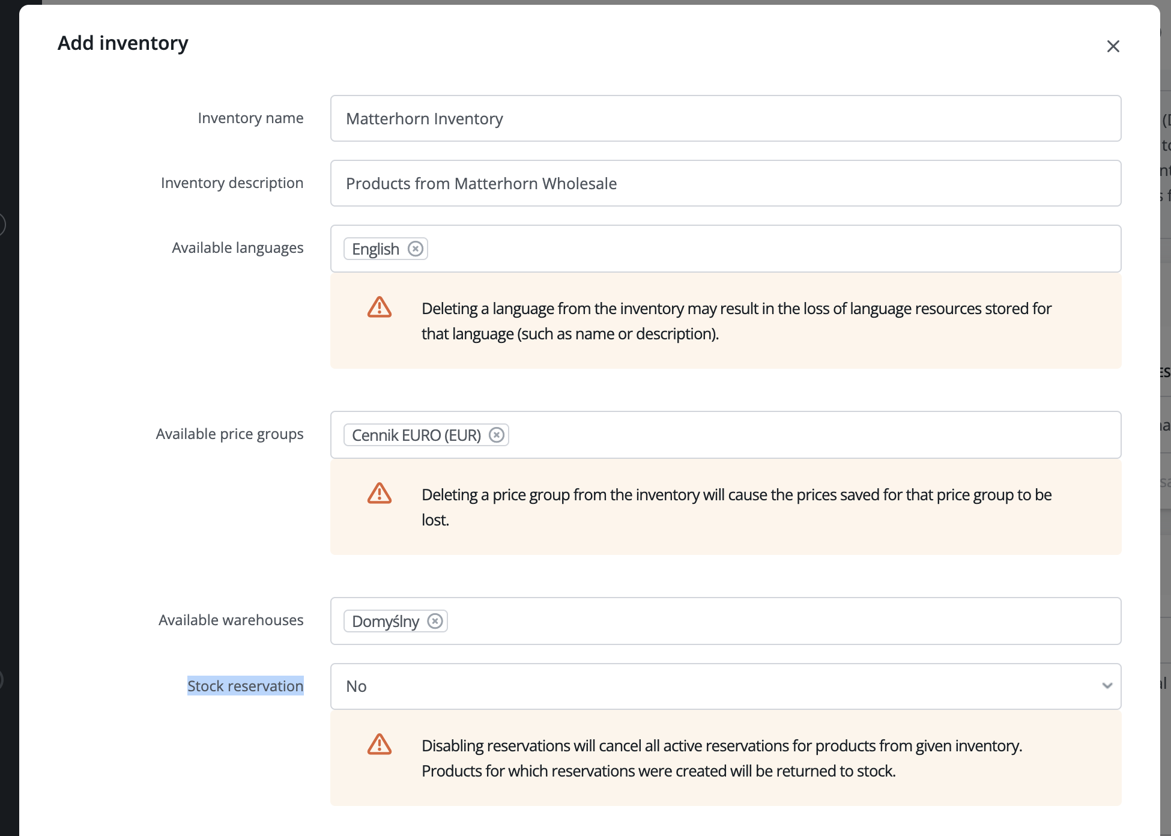The image size is (1171, 836).
Task: Click the Inventory name input field
Action: pyautogui.click(x=725, y=118)
